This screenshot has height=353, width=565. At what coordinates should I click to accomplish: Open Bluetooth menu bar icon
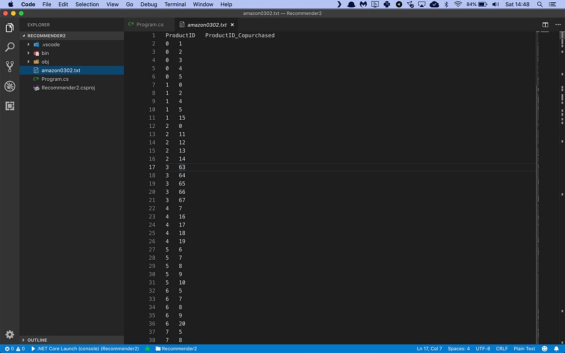(446, 5)
